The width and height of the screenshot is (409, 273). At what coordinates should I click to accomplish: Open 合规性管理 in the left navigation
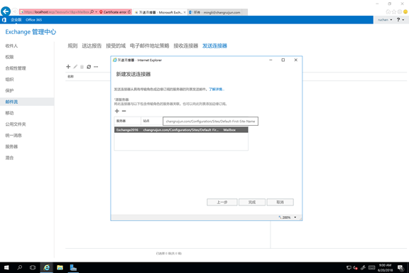tap(16, 68)
